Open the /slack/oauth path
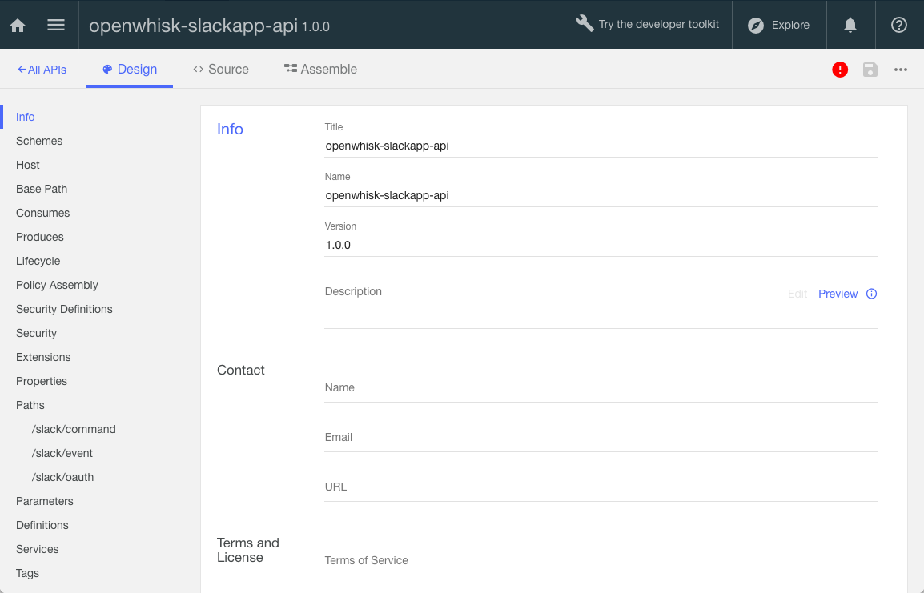This screenshot has height=593, width=924. [x=62, y=478]
